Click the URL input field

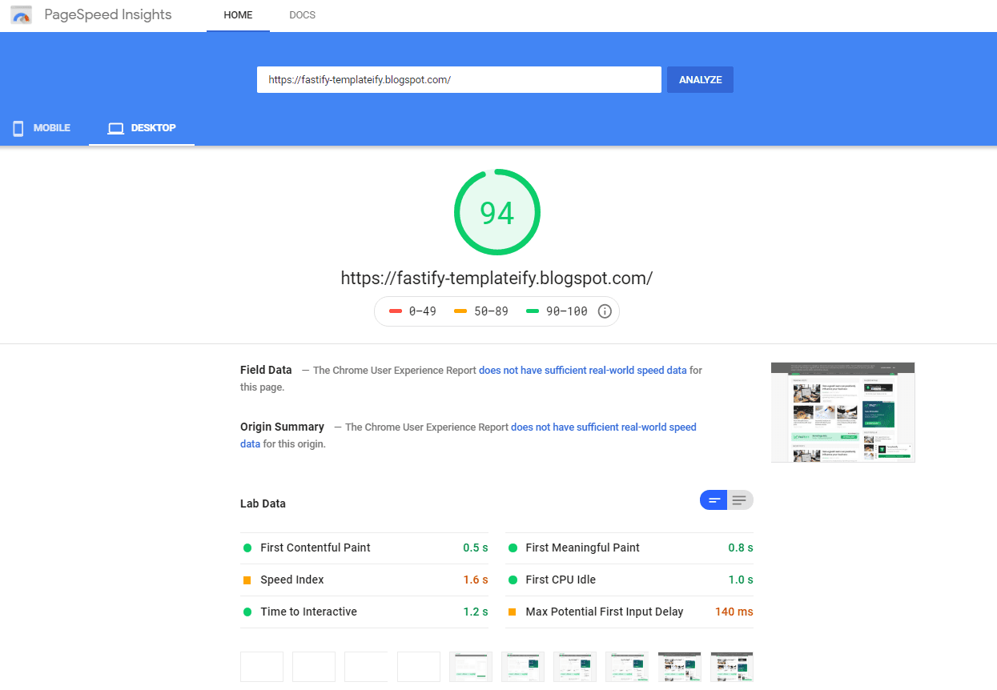pyautogui.click(x=459, y=79)
